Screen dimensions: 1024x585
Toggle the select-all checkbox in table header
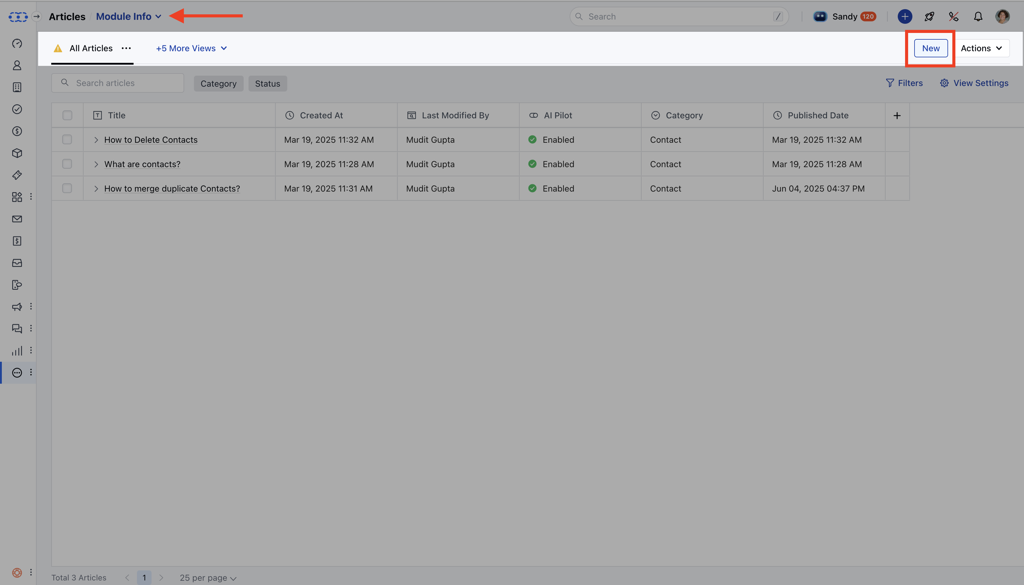[x=67, y=115]
